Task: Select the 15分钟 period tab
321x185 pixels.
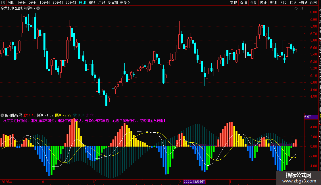Action: point(45,3)
